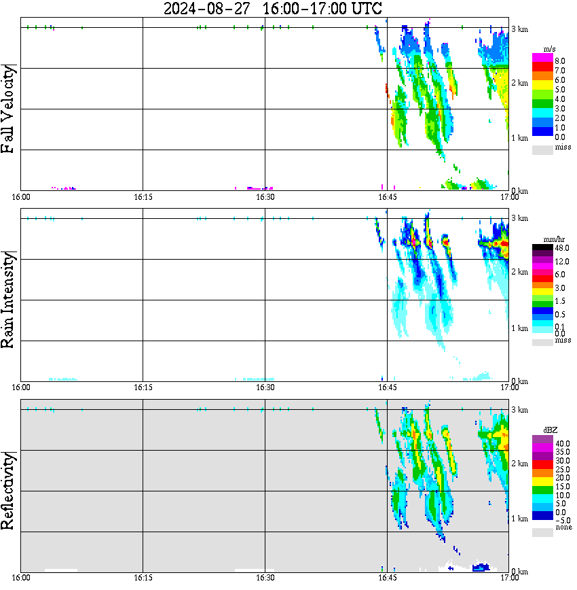
Task: Click 16:15 tick under Fall Velocity plot
Action: [143, 197]
